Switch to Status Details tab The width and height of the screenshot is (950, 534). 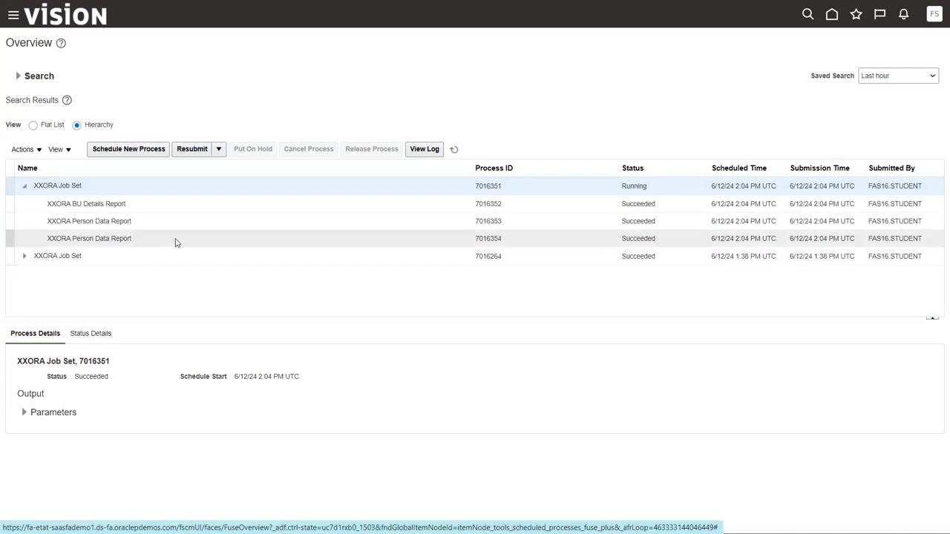[x=91, y=334]
